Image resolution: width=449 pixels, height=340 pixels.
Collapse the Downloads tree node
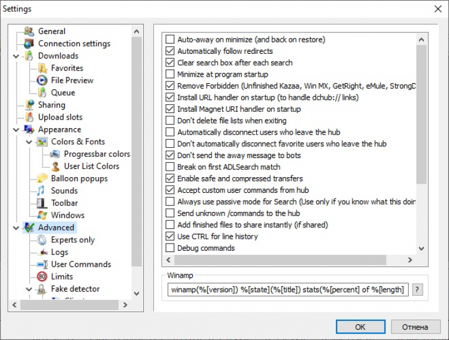(16, 56)
